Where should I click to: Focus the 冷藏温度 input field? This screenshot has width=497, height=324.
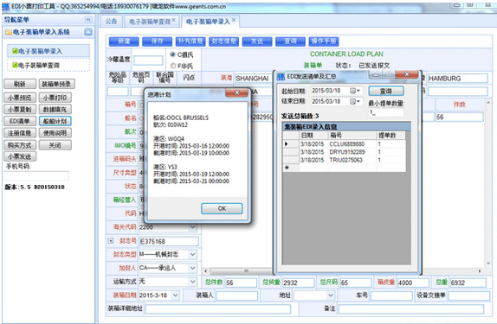coord(148,60)
